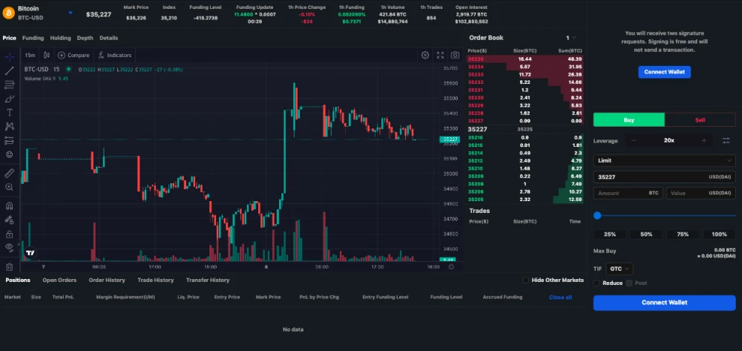Set order size to 75%
This screenshot has height=351, width=742.
pyautogui.click(x=683, y=234)
